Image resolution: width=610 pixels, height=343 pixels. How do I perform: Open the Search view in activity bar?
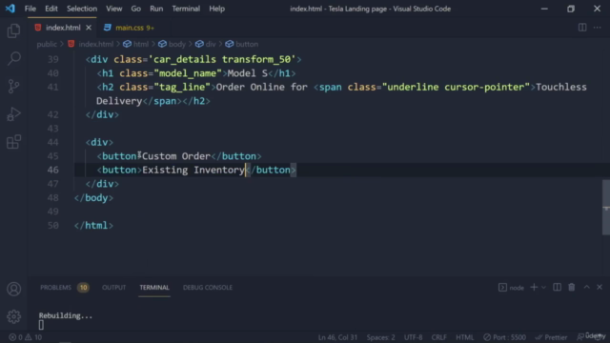pos(13,58)
